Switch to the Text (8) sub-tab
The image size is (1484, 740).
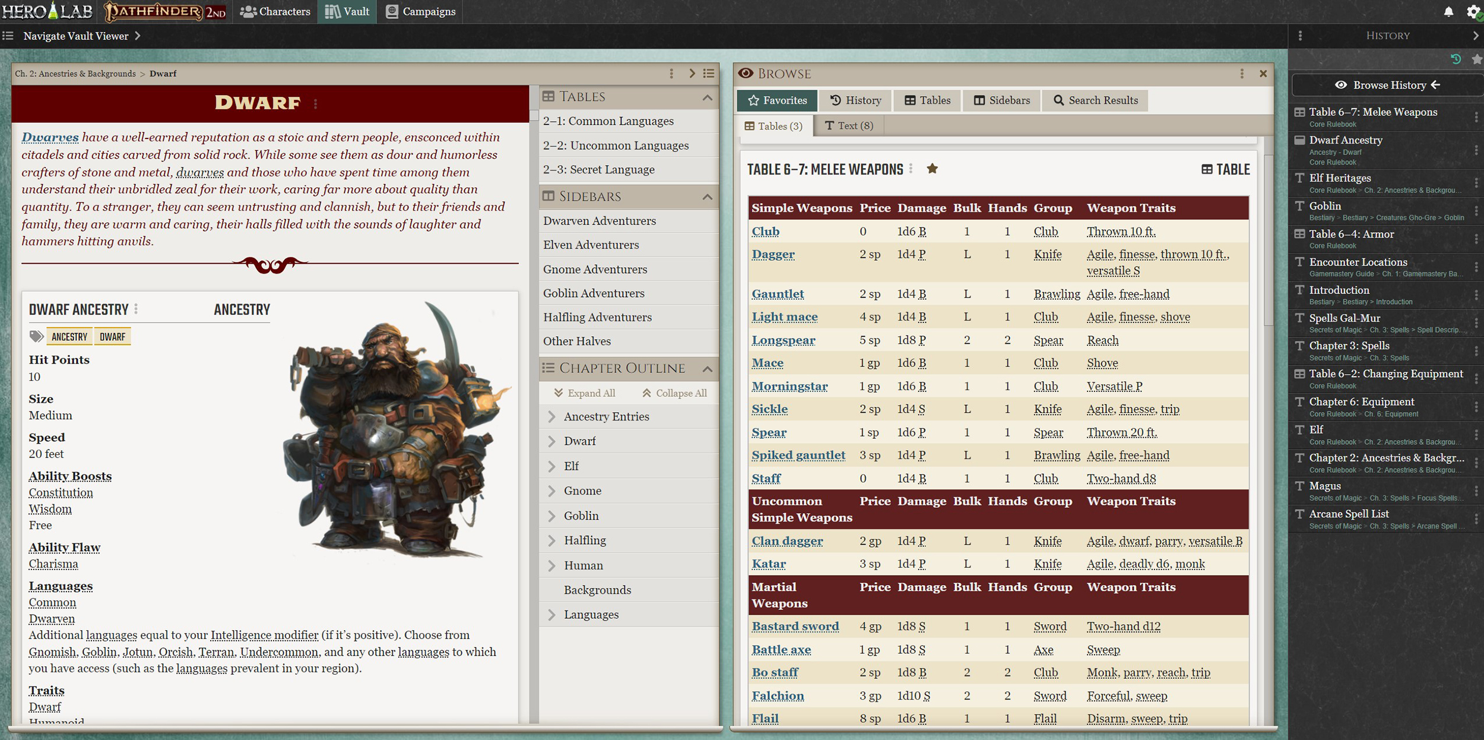tap(849, 126)
